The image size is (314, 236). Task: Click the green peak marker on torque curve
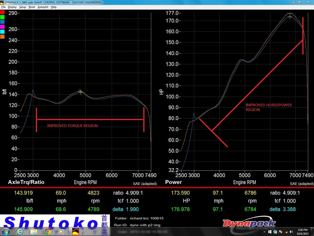pos(80,92)
